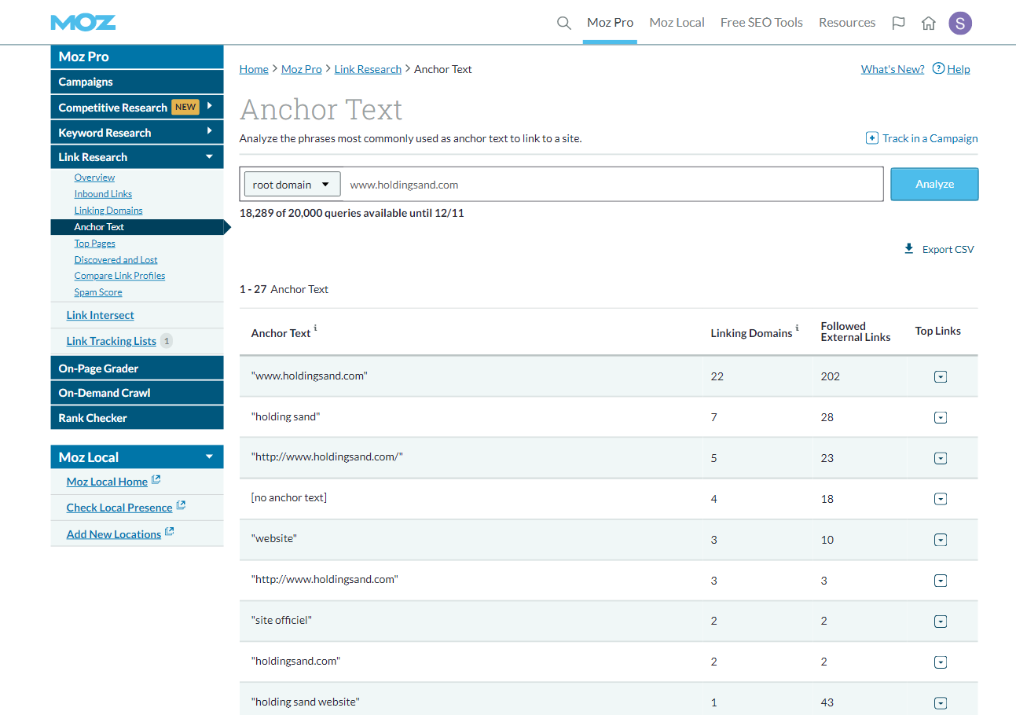Open Discovered and Lost in sidebar
The width and height of the screenshot is (1016, 715).
point(116,260)
